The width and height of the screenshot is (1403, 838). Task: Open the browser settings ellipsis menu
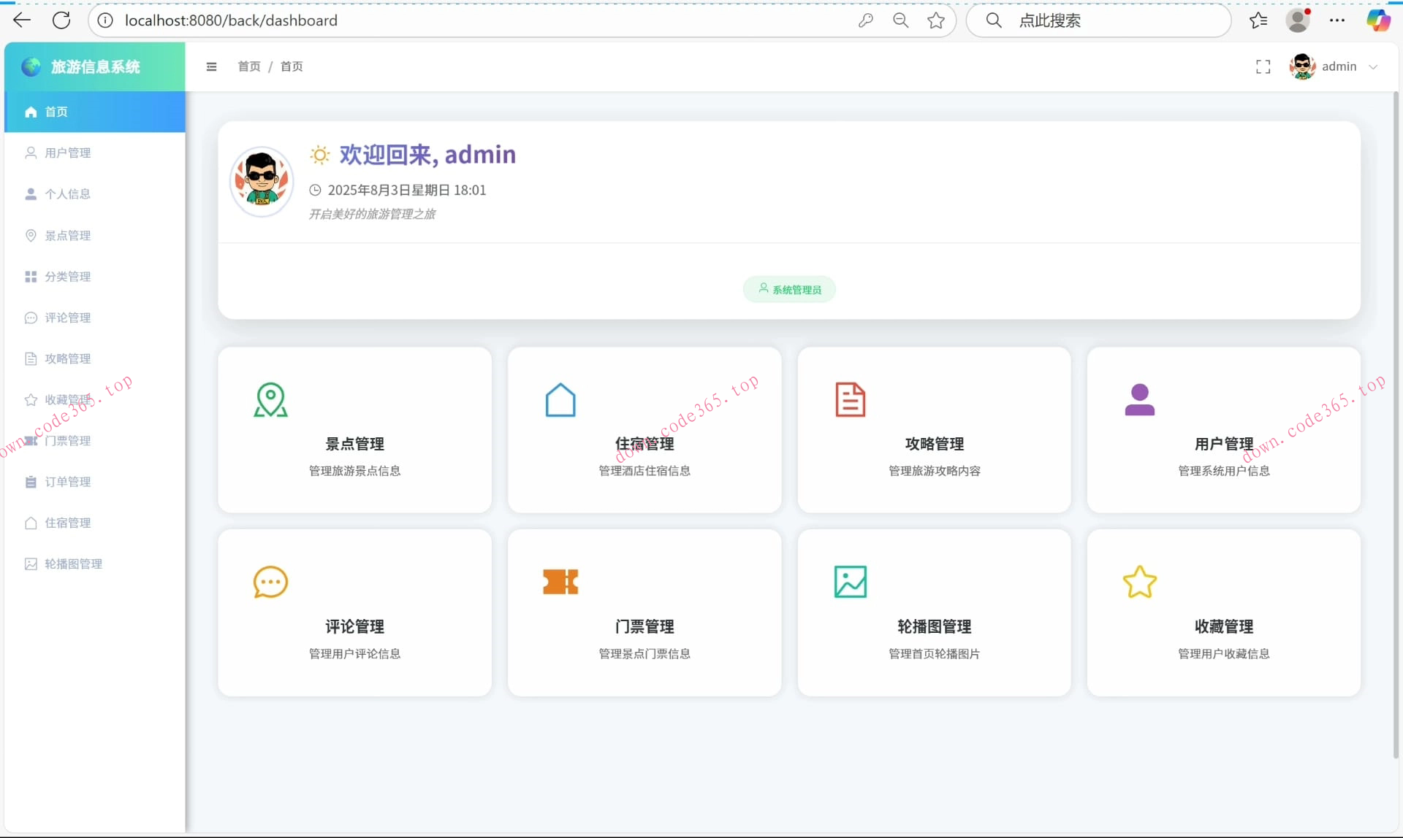pyautogui.click(x=1337, y=20)
